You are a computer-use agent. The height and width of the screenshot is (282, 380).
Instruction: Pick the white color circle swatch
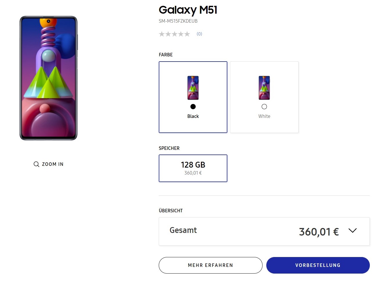pyautogui.click(x=264, y=107)
